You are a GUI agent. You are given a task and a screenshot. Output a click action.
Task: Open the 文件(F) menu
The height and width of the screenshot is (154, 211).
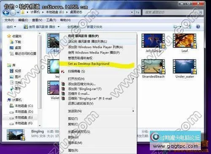click(x=9, y=20)
